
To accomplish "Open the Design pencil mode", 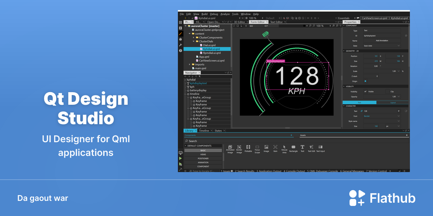I will [180, 33].
